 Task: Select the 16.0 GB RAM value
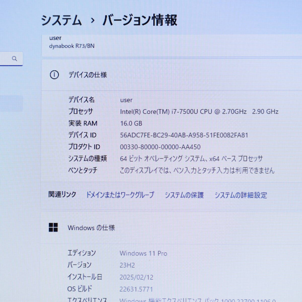[131, 123]
